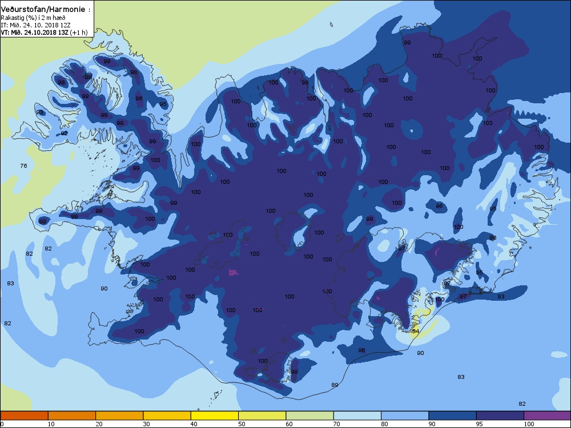The image size is (571, 428).
Task: Click the 82 value in the bottom-right corner
Action: coord(522,403)
